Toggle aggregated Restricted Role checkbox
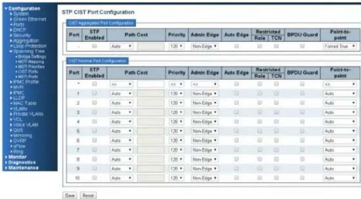Viewport: 361px width, 199px height. click(x=260, y=46)
